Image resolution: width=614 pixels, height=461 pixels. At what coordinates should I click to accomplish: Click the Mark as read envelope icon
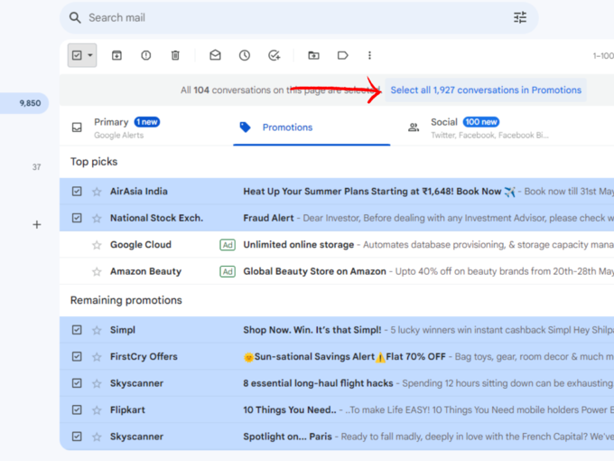click(215, 55)
